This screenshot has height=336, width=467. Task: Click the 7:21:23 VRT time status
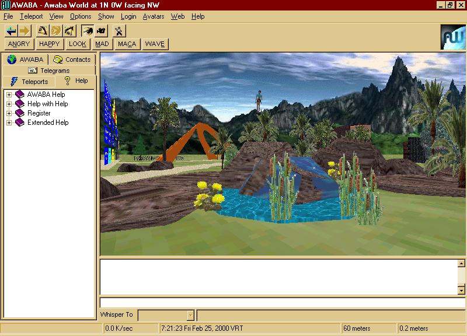click(250, 328)
